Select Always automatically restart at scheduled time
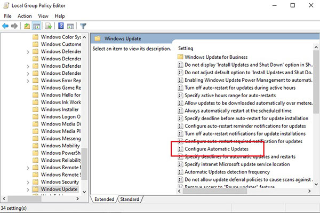320x213 pixels. tap(235, 111)
